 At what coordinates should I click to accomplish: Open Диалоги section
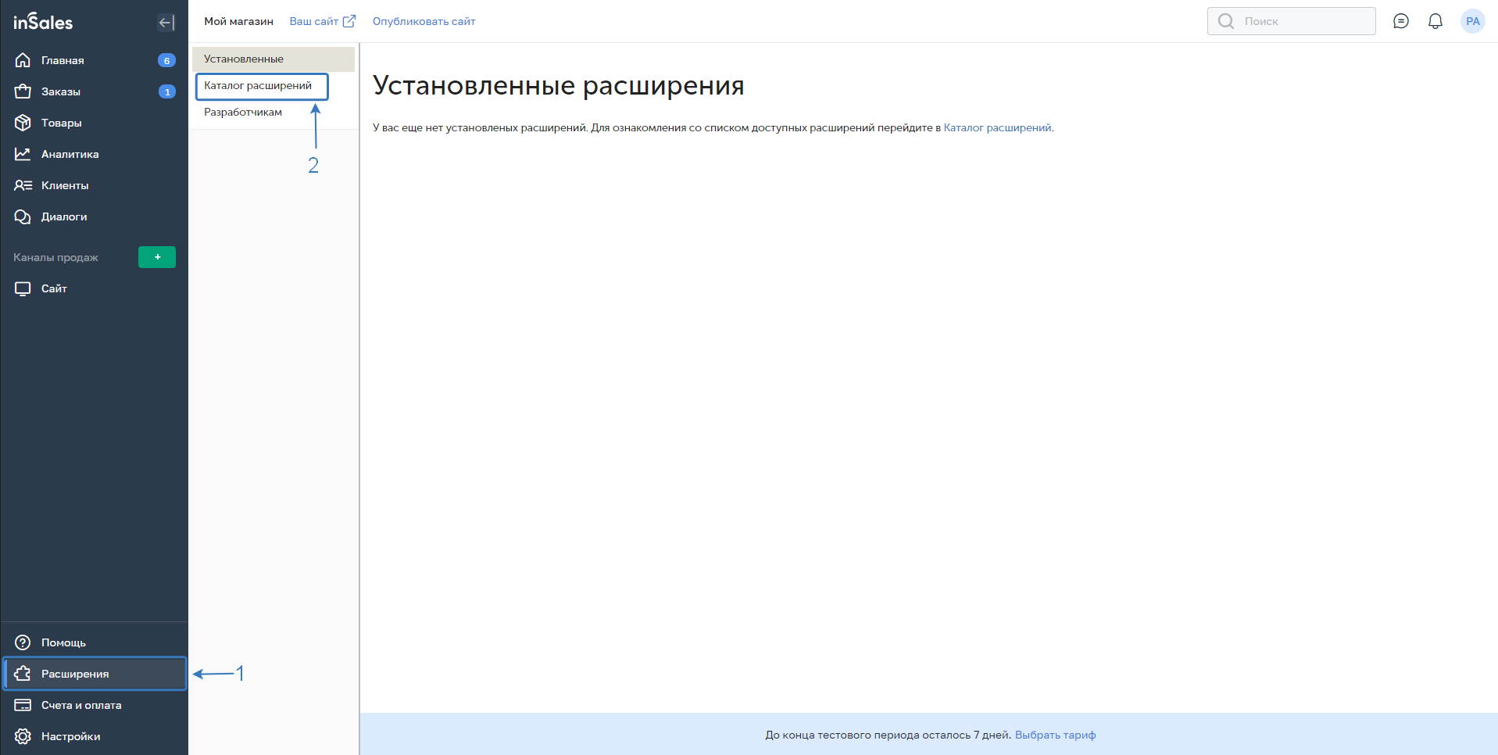(95, 216)
